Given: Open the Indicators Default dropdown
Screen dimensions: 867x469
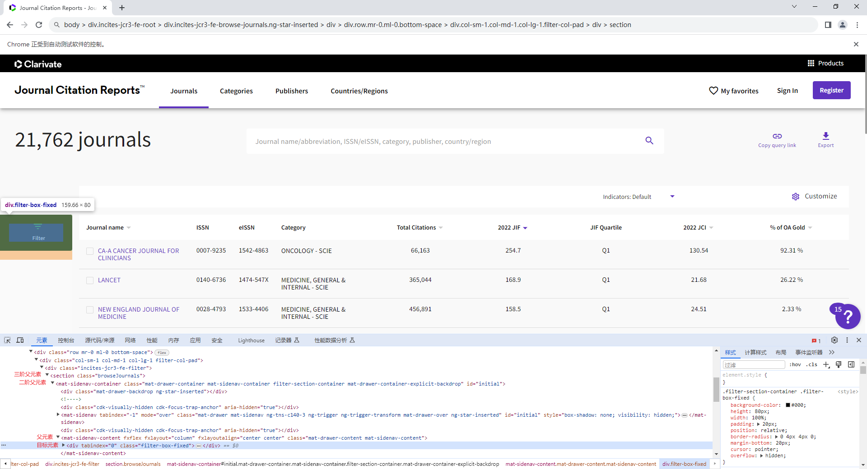Looking at the screenshot, I should (x=639, y=197).
